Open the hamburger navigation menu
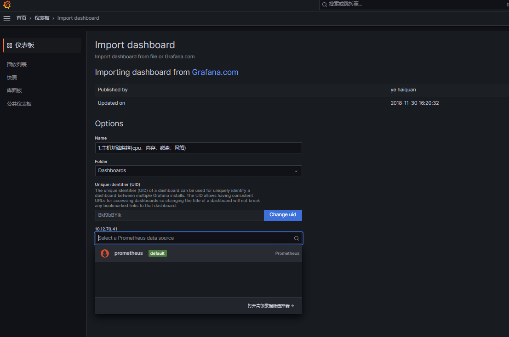 click(7, 18)
